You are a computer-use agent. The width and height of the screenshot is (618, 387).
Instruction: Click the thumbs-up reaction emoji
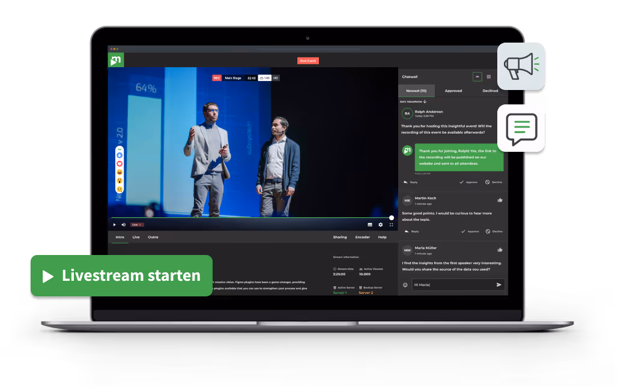[120, 155]
